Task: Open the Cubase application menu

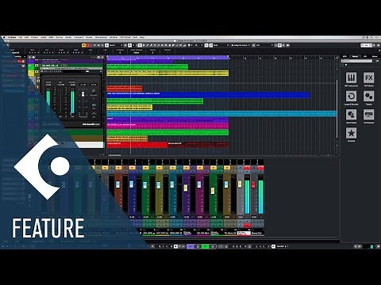Action: pyautogui.click(x=12, y=37)
